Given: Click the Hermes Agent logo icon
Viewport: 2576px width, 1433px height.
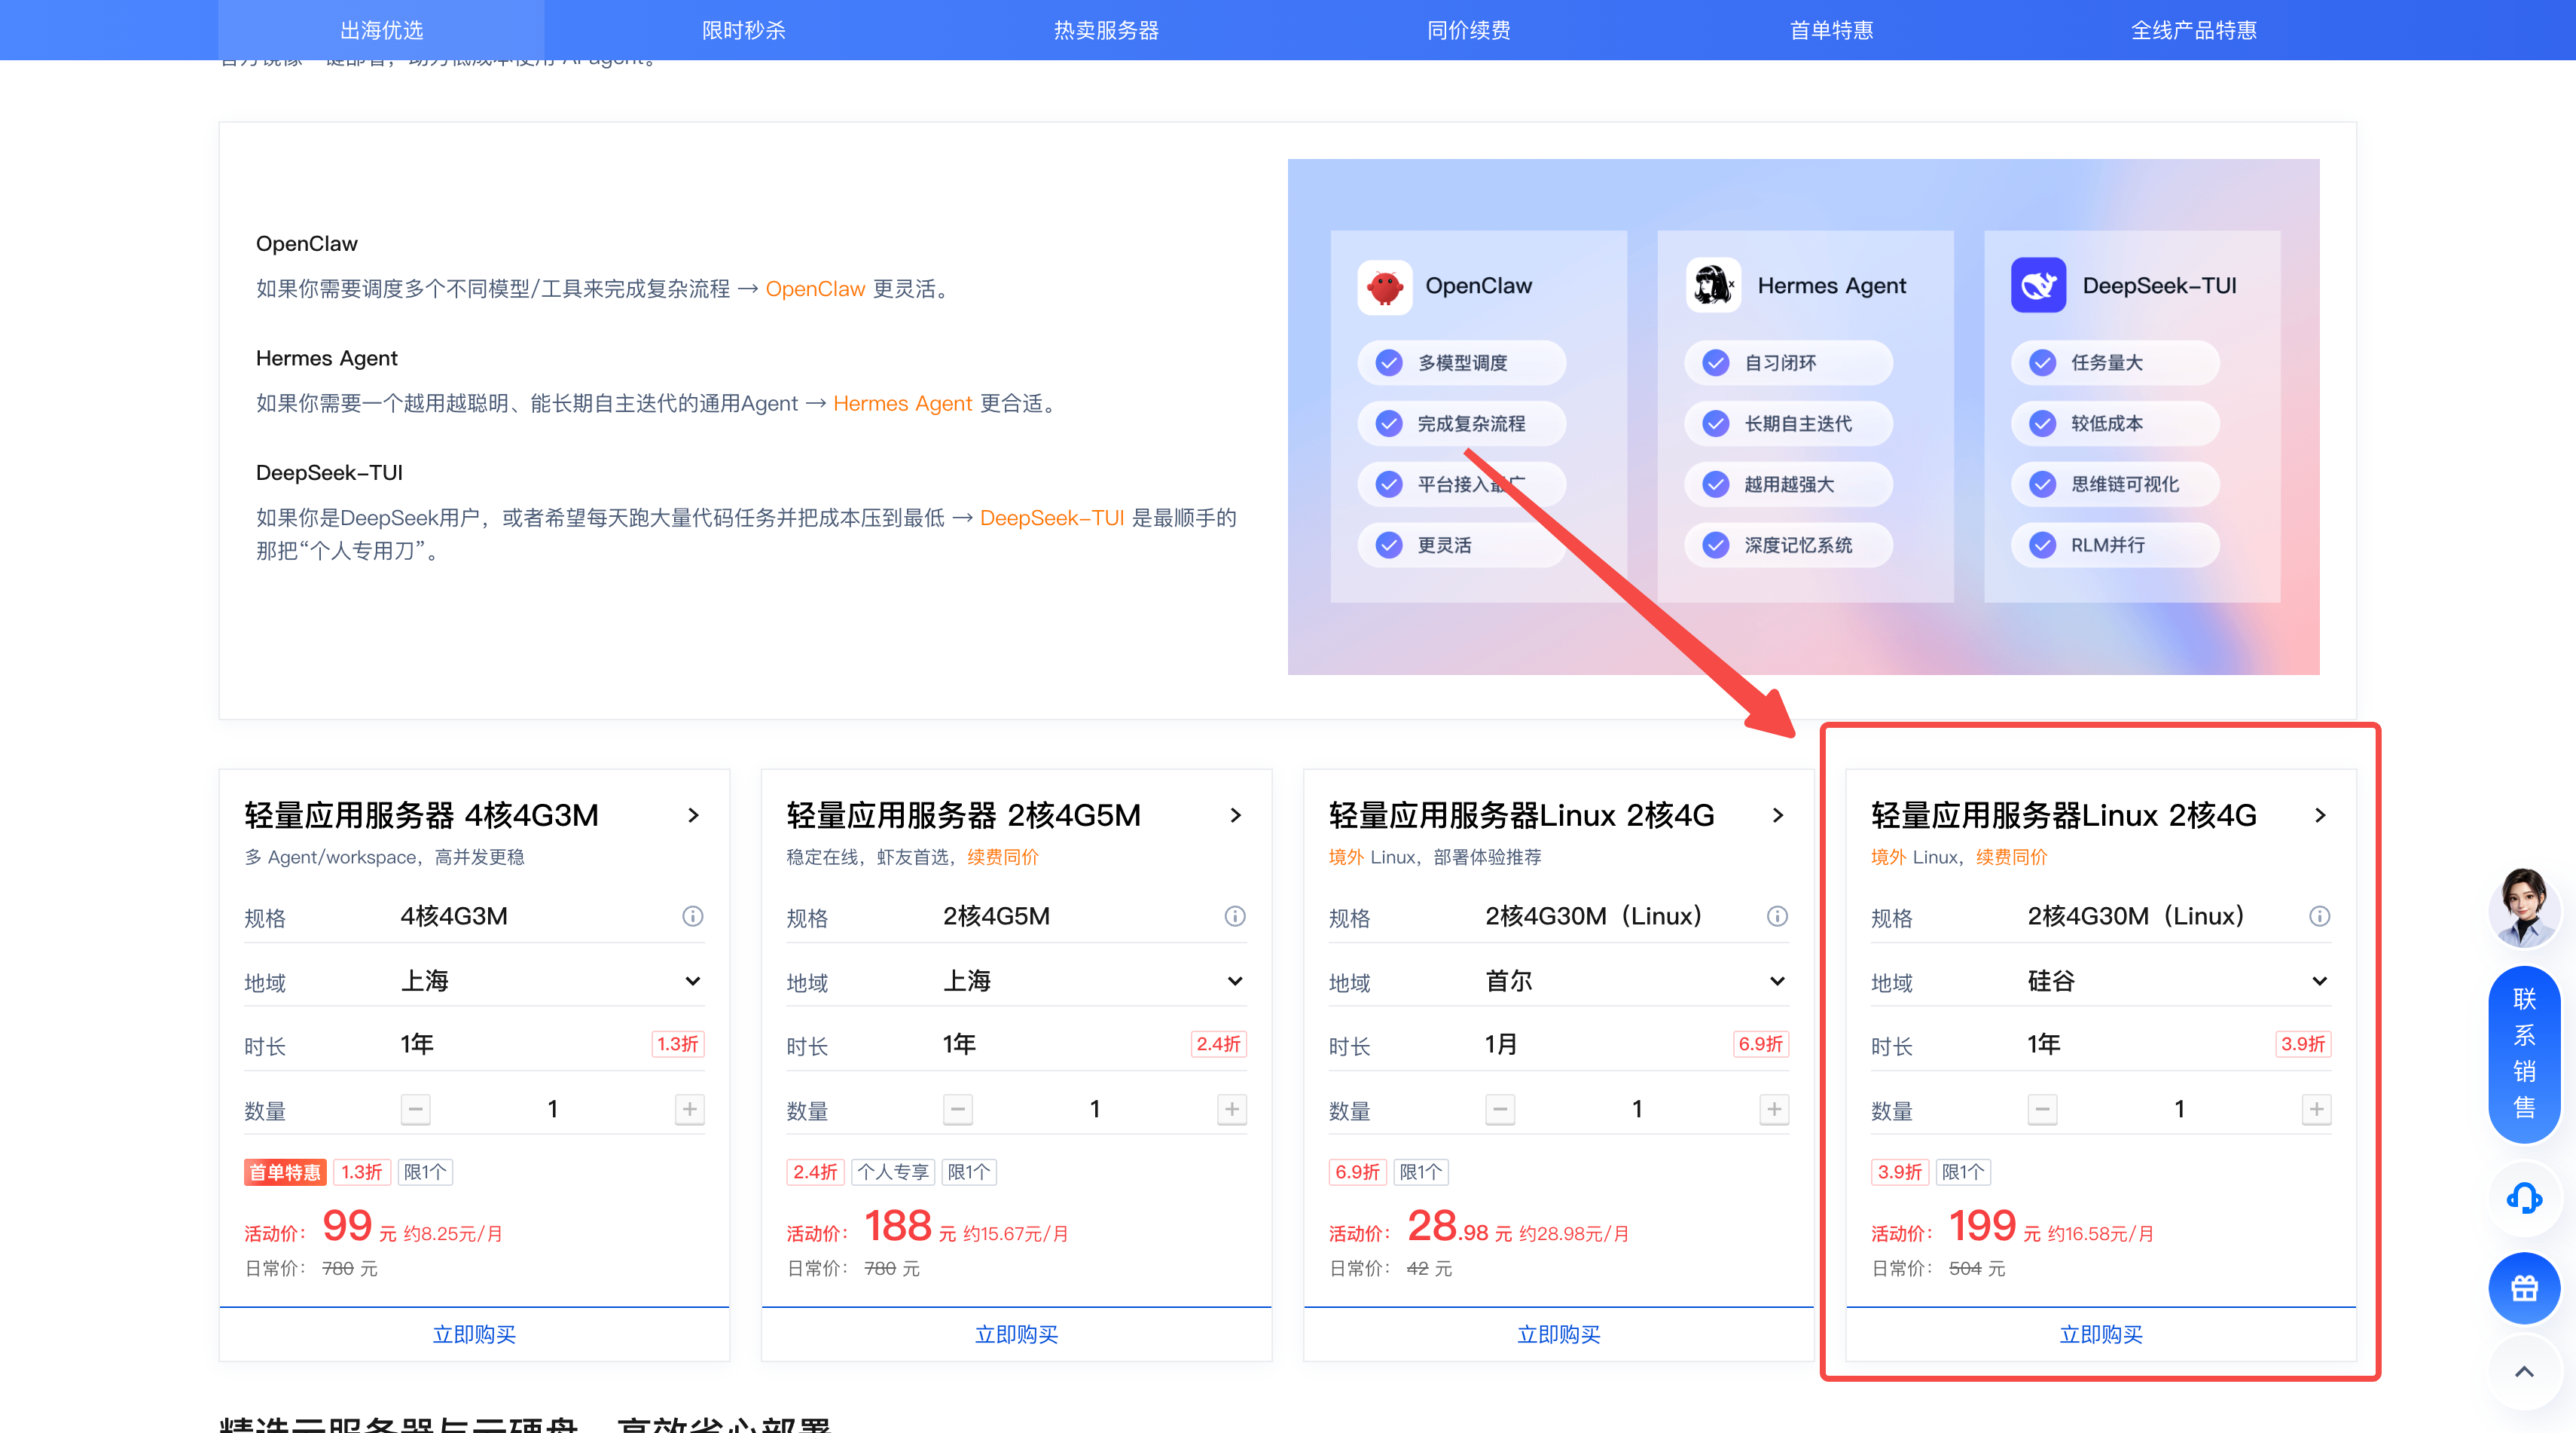Looking at the screenshot, I should point(1712,286).
